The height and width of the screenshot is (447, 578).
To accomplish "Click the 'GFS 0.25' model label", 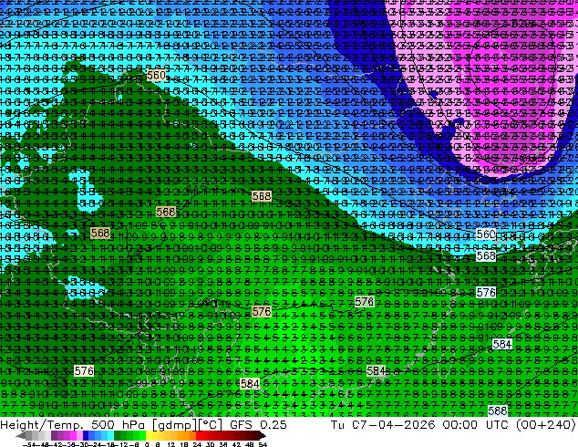I will point(258,425).
